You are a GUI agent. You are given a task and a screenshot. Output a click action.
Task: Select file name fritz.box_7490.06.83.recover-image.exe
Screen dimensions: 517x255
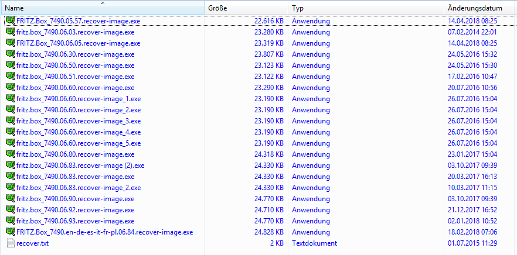coord(75,177)
